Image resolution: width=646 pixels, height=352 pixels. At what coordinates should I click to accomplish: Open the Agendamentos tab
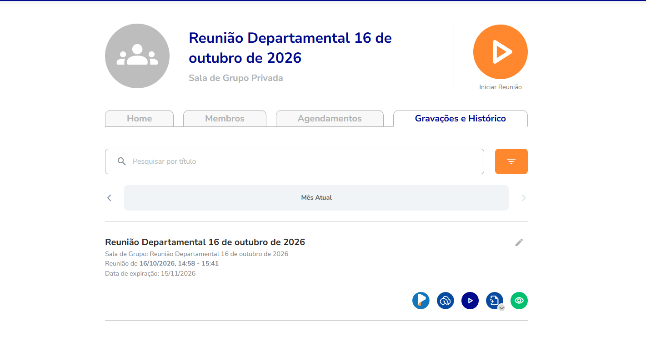(330, 118)
